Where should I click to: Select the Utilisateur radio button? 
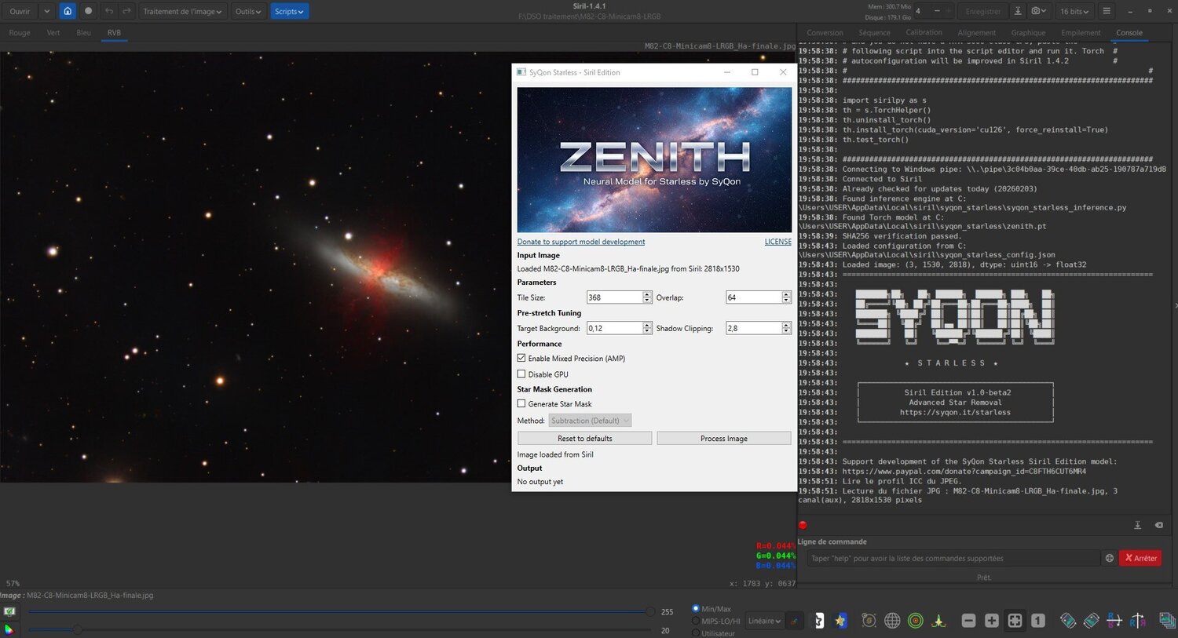[x=696, y=633]
